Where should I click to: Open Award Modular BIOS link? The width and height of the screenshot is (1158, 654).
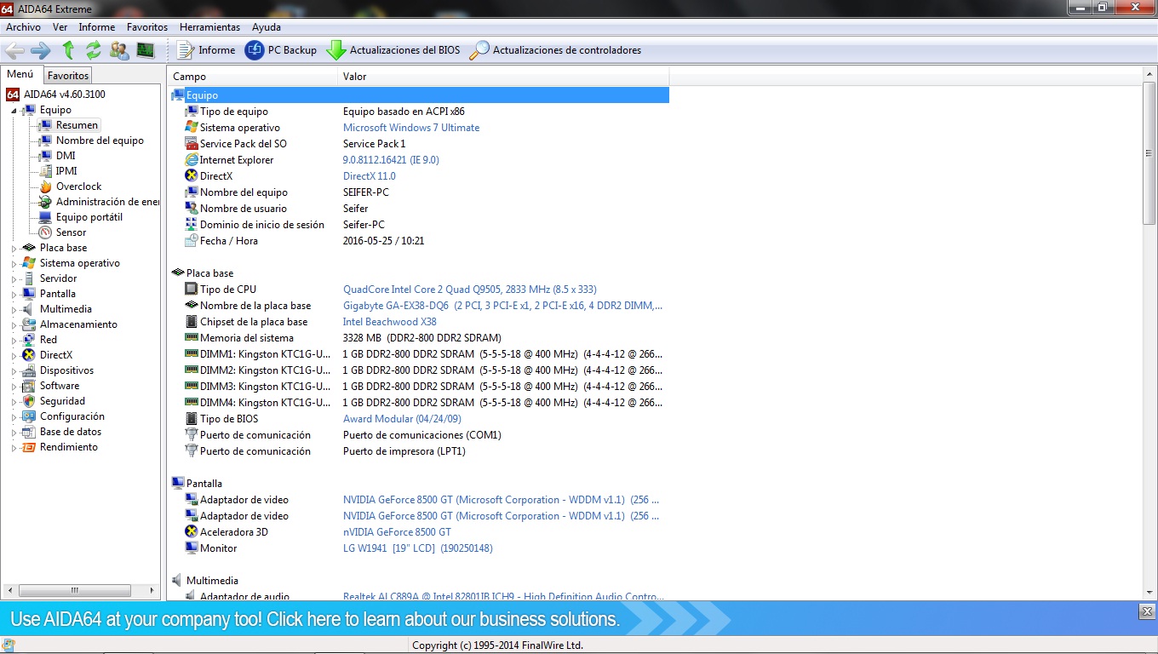click(402, 419)
